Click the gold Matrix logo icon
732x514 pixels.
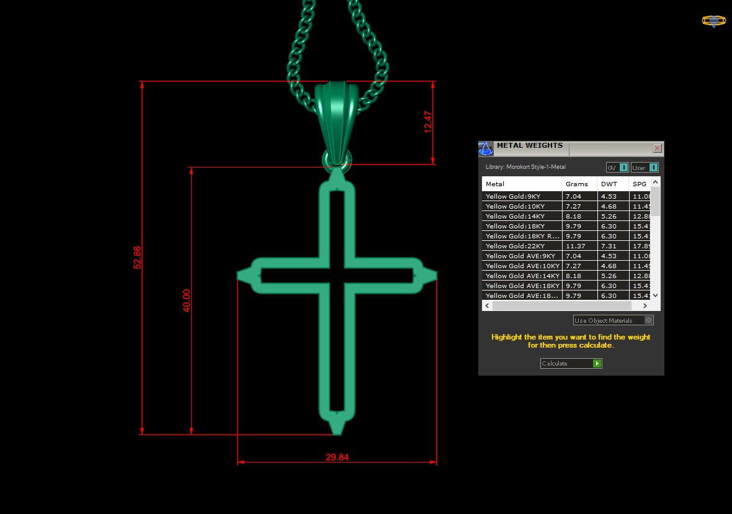(x=714, y=20)
